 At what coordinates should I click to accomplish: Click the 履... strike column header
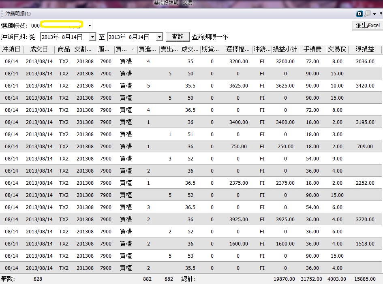pyautogui.click(x=105, y=49)
